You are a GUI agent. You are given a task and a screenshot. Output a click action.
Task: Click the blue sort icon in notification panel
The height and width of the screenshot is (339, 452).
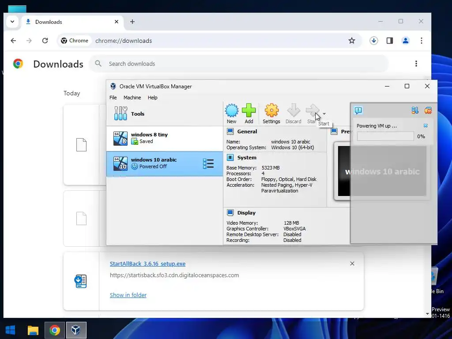[415, 110]
